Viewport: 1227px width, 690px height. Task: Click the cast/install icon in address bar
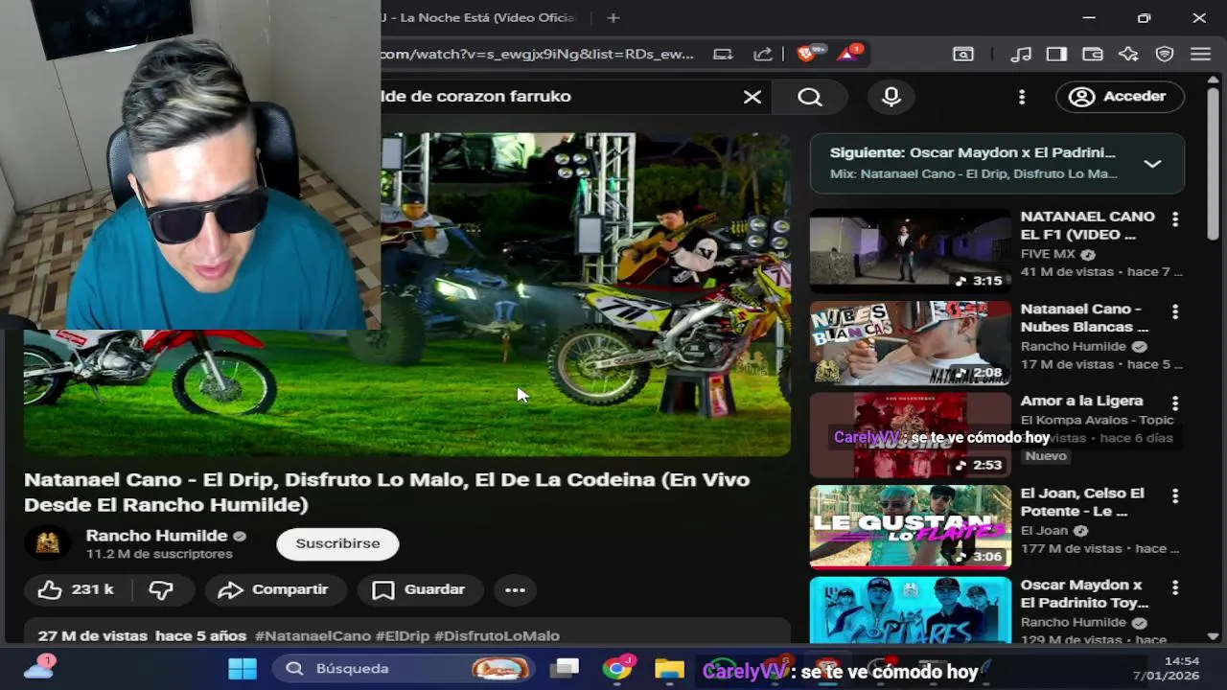pos(724,55)
